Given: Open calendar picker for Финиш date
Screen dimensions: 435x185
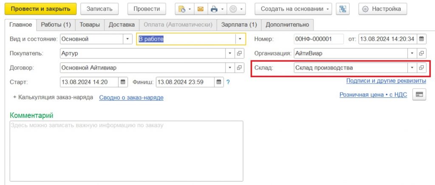Looking at the screenshot, I should [219, 82].
